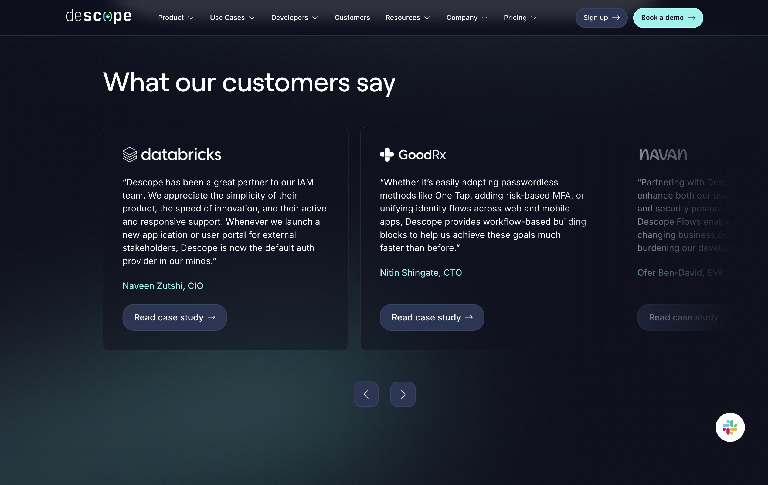Open the Company dropdown
This screenshot has width=768, height=485.
[x=467, y=18]
